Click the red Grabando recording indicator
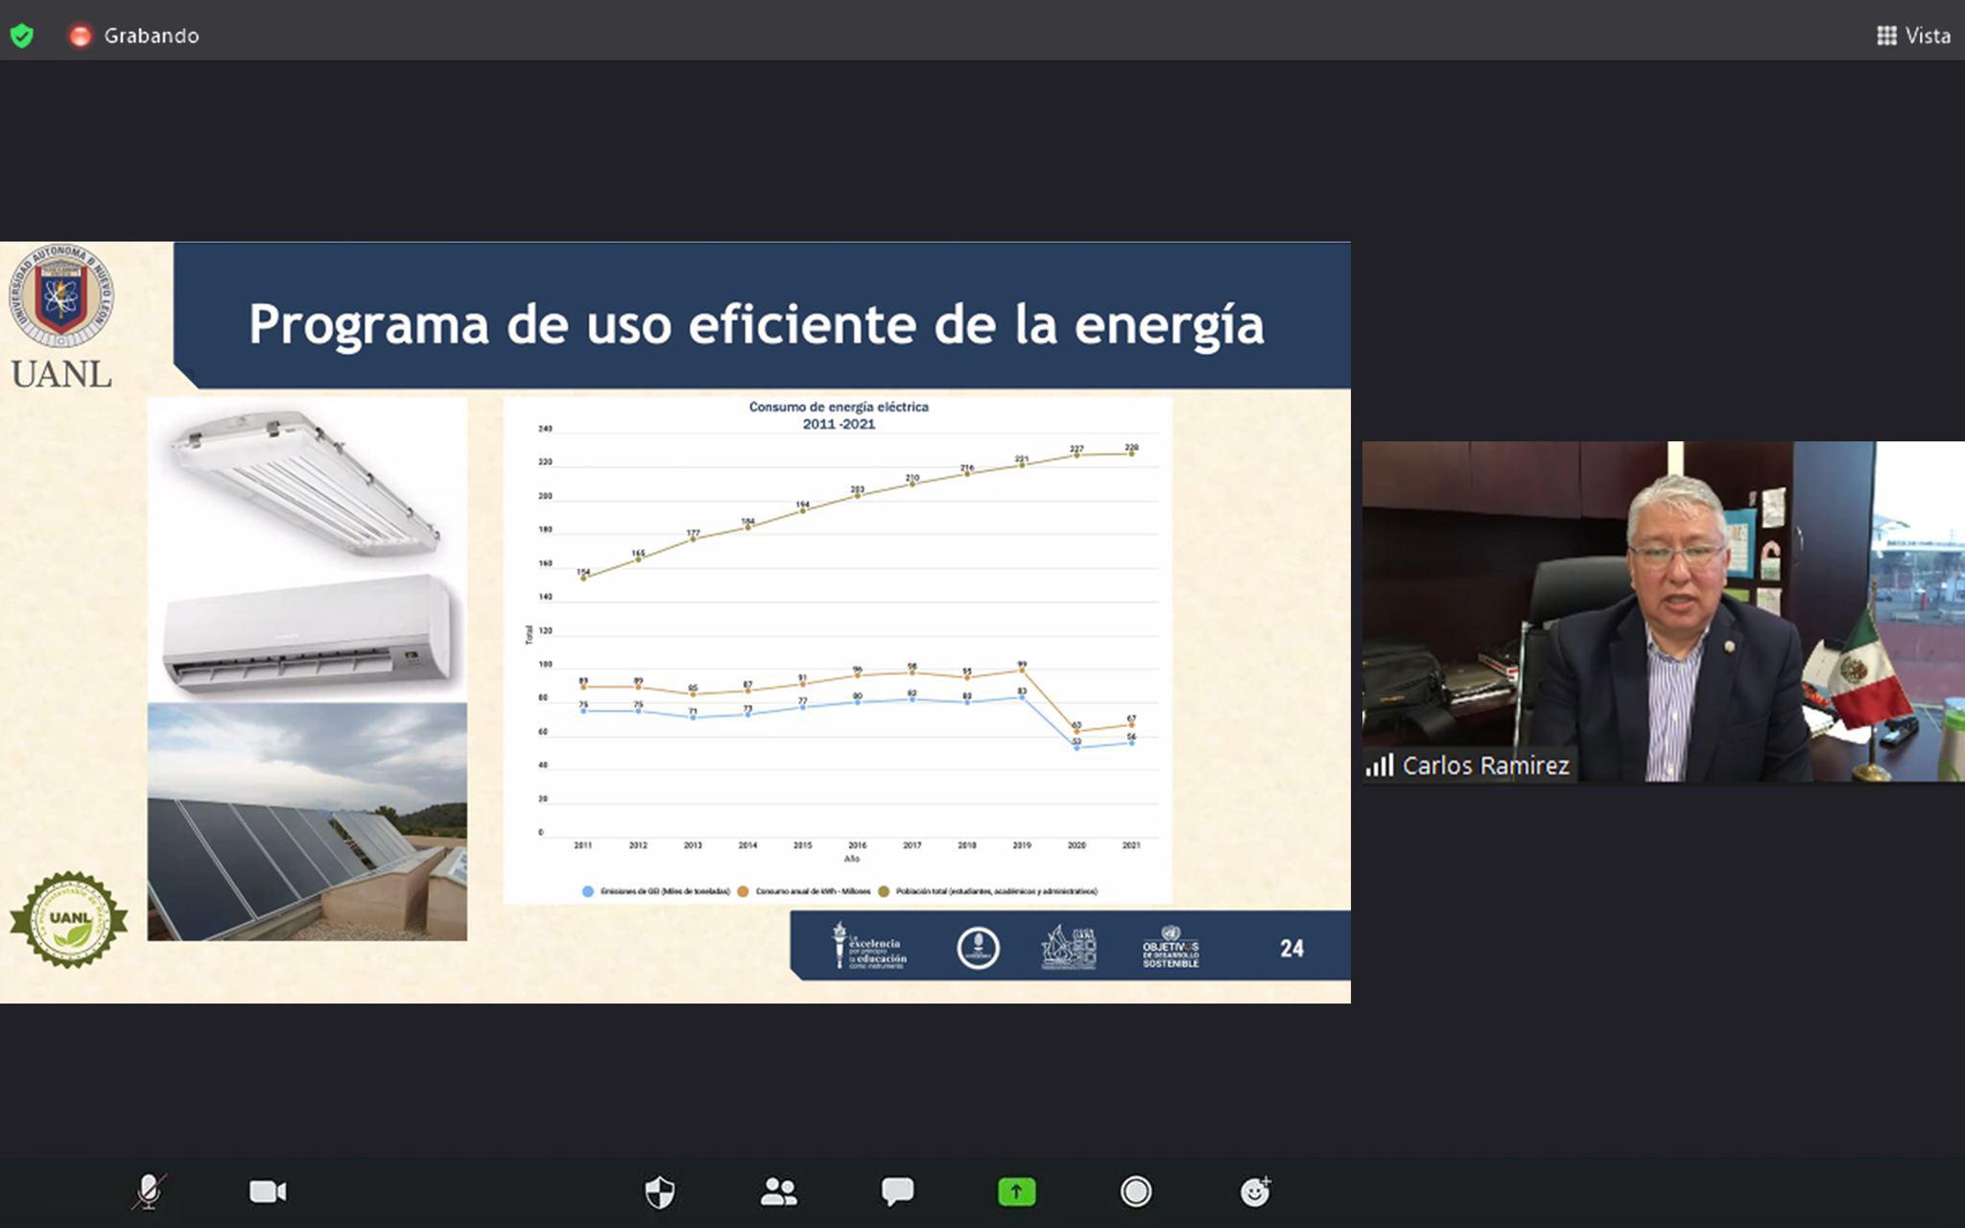1965x1228 pixels. [81, 35]
